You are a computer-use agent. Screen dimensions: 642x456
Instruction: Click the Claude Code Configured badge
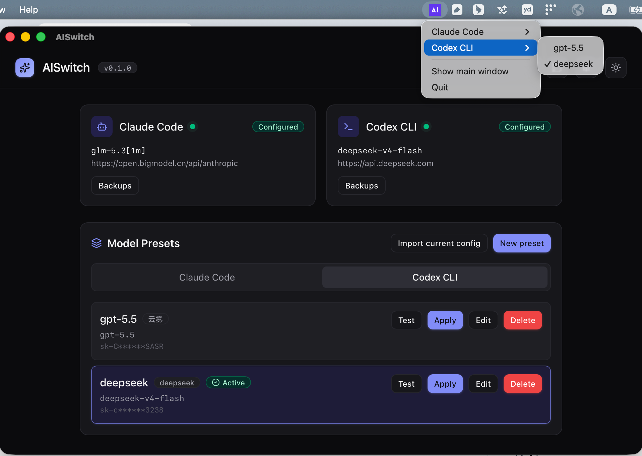click(x=278, y=127)
